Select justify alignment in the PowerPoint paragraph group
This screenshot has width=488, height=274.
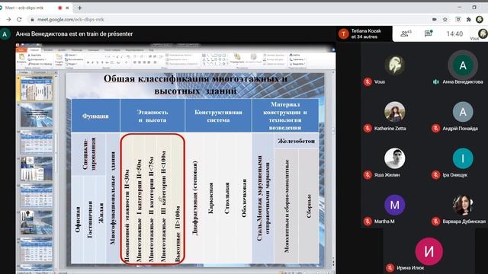(149, 62)
